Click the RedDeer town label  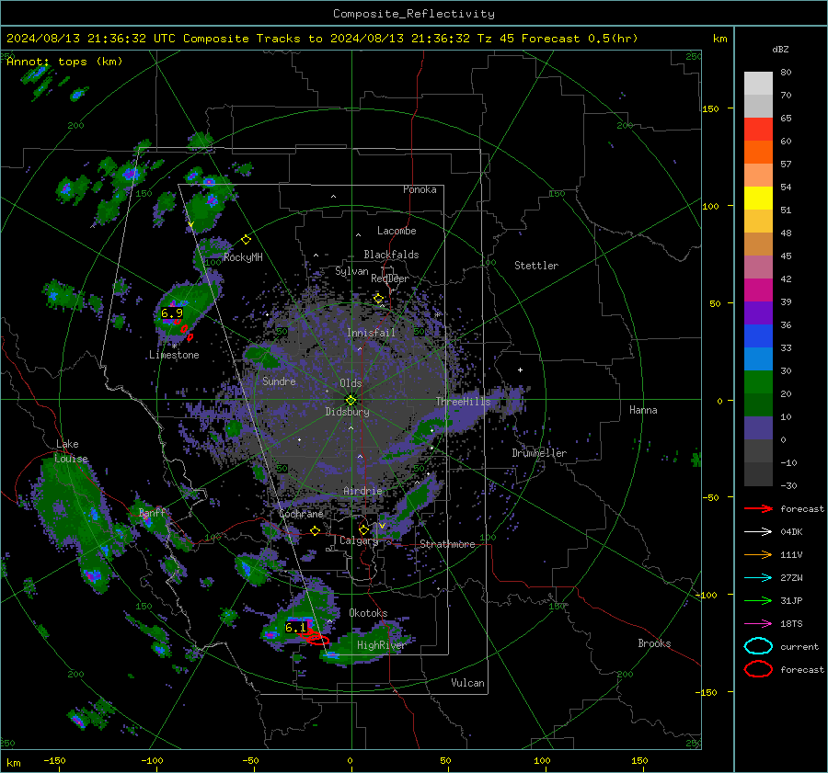[390, 279]
